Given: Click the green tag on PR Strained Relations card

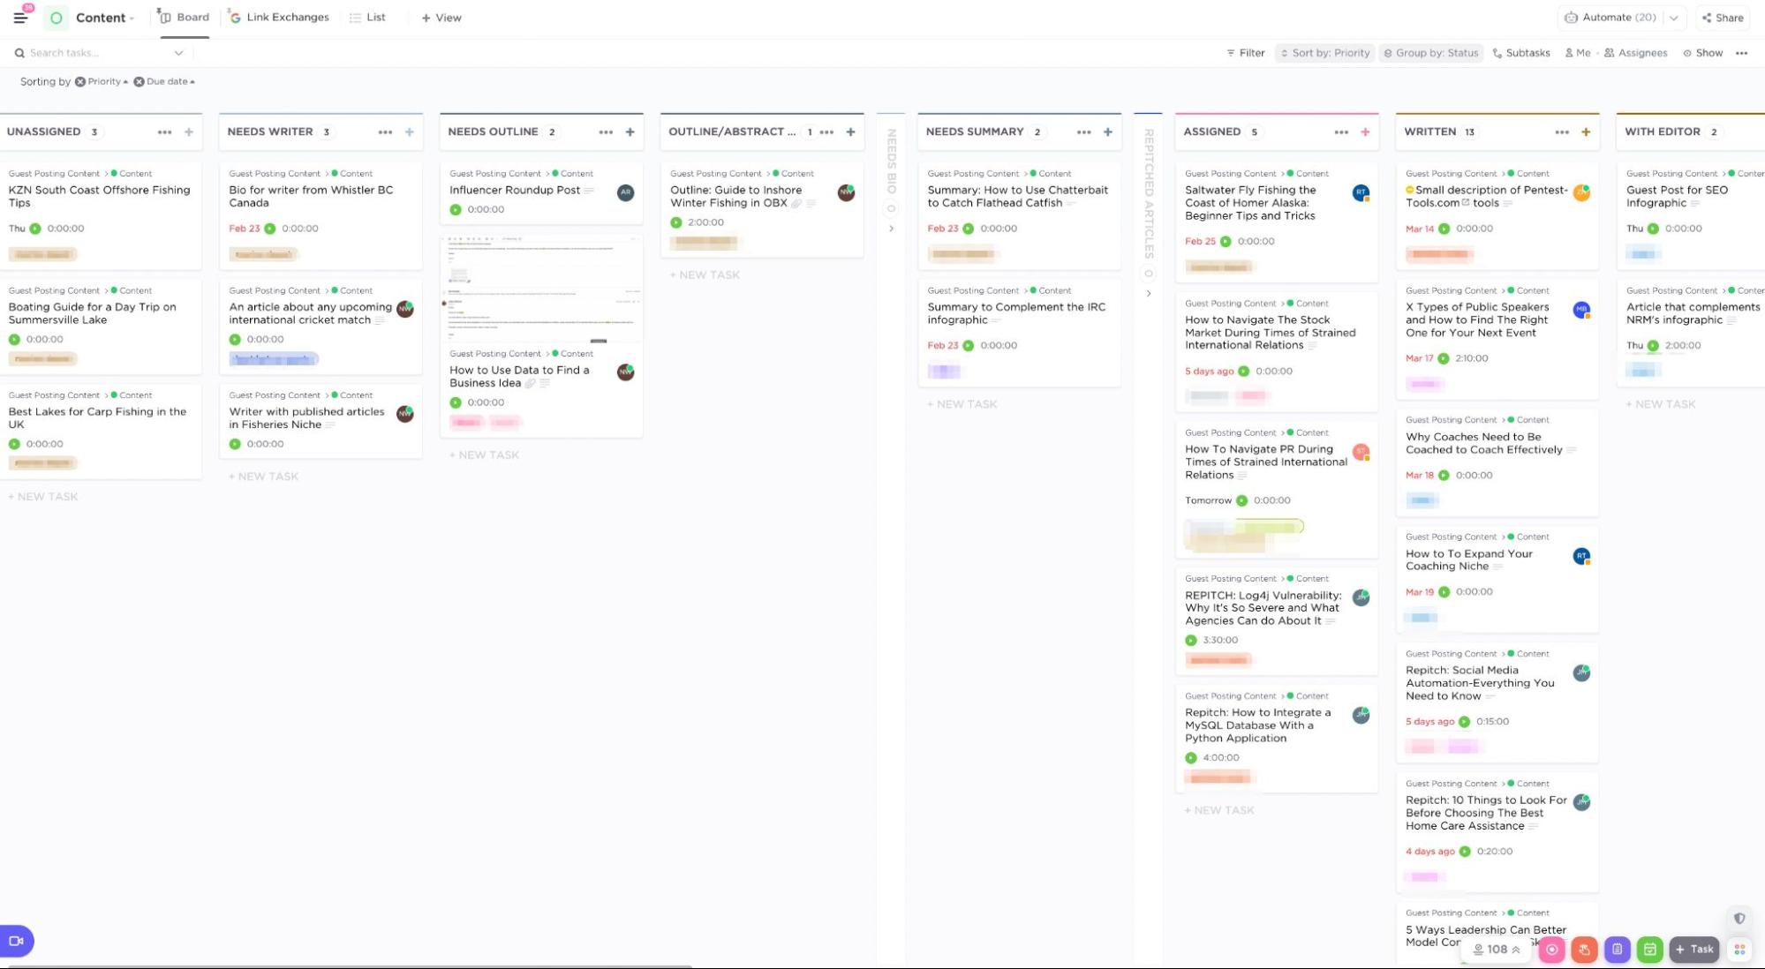Looking at the screenshot, I should point(1270,527).
